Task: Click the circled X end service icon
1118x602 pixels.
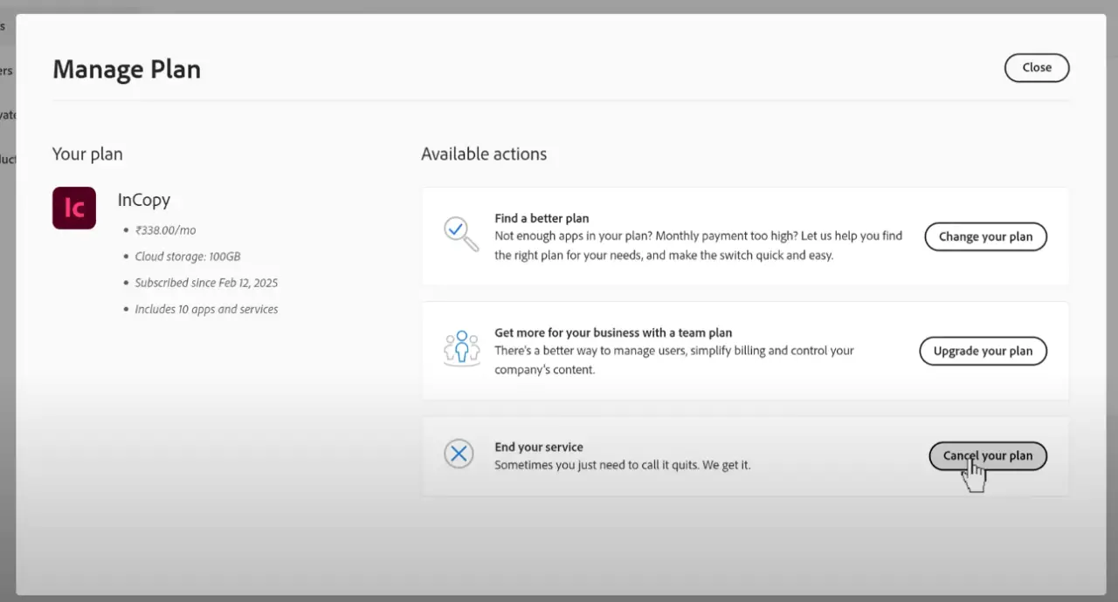Action: click(x=459, y=454)
